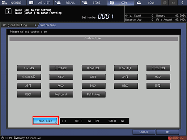
Task: Choose B4 landscape size
Action: pos(94,86)
